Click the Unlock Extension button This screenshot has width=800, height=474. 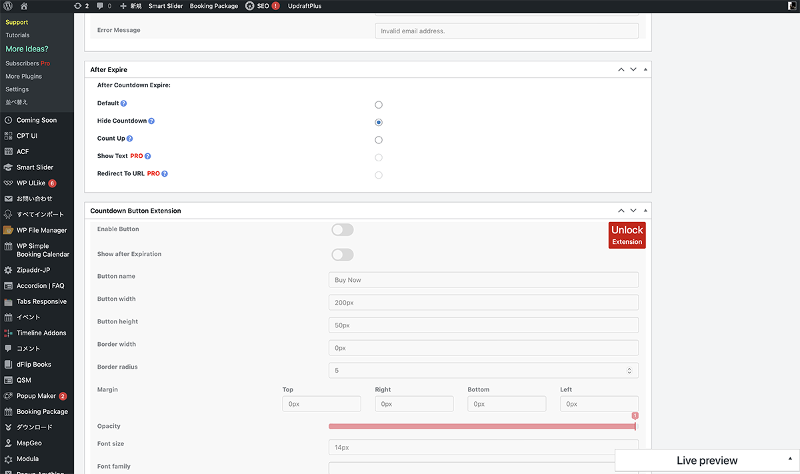tap(627, 235)
